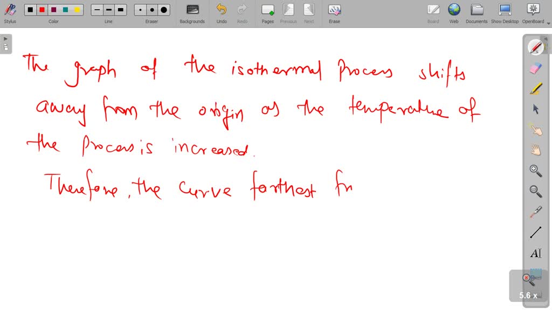Choose the Zoom Out magnifier tool

pos(535,191)
